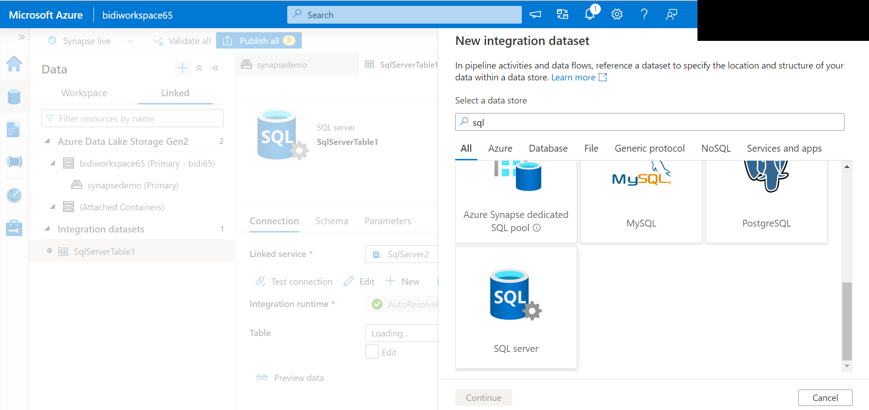Image resolution: width=869 pixels, height=410 pixels.
Task: Open the switch workspace directory icon
Action: click(563, 15)
